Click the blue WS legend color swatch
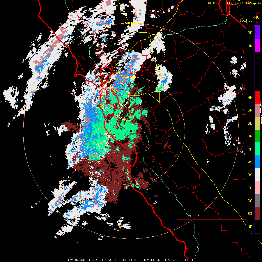 pyautogui.click(x=257, y=162)
